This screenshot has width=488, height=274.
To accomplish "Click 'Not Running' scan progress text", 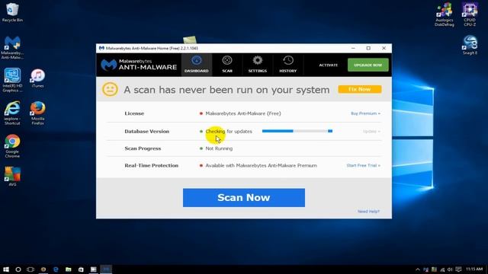I will tap(219, 148).
